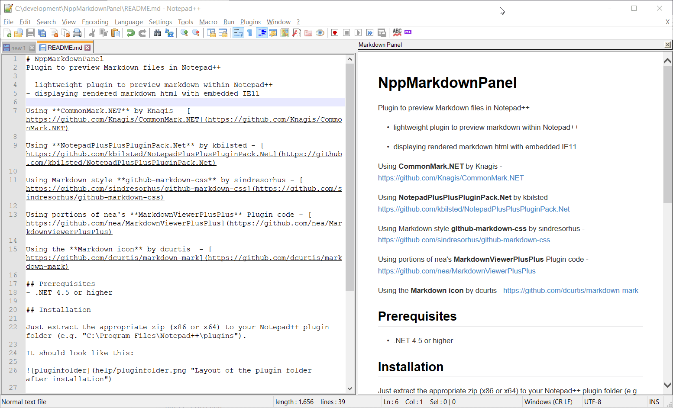Screen dimensions: 673x408
Task: Open a file with the Open toolbar icon
Action: (x=19, y=33)
